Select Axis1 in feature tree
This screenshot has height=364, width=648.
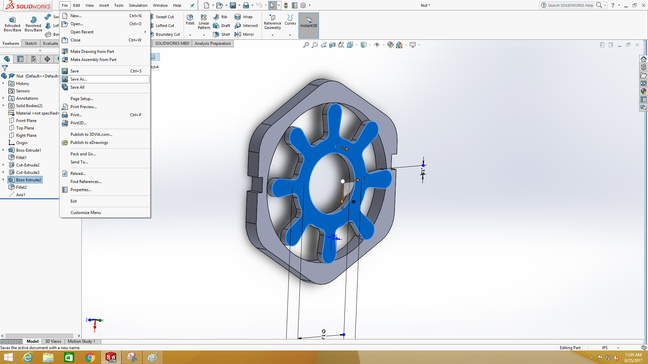click(21, 194)
